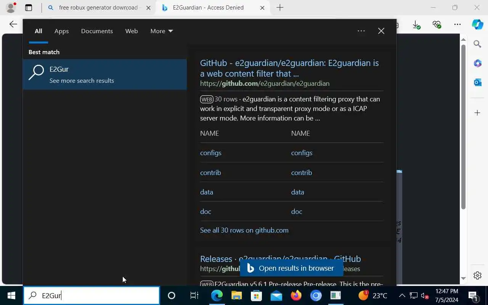Open notification center icon
Viewport: 488px width, 305px height.
tap(473, 296)
